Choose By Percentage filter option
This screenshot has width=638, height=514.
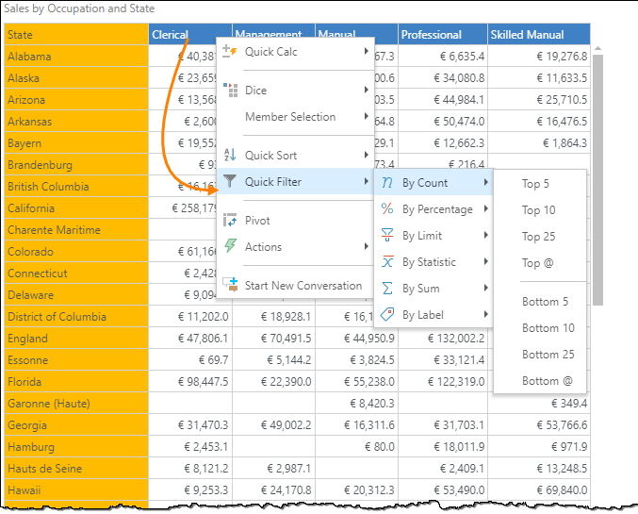tap(434, 209)
